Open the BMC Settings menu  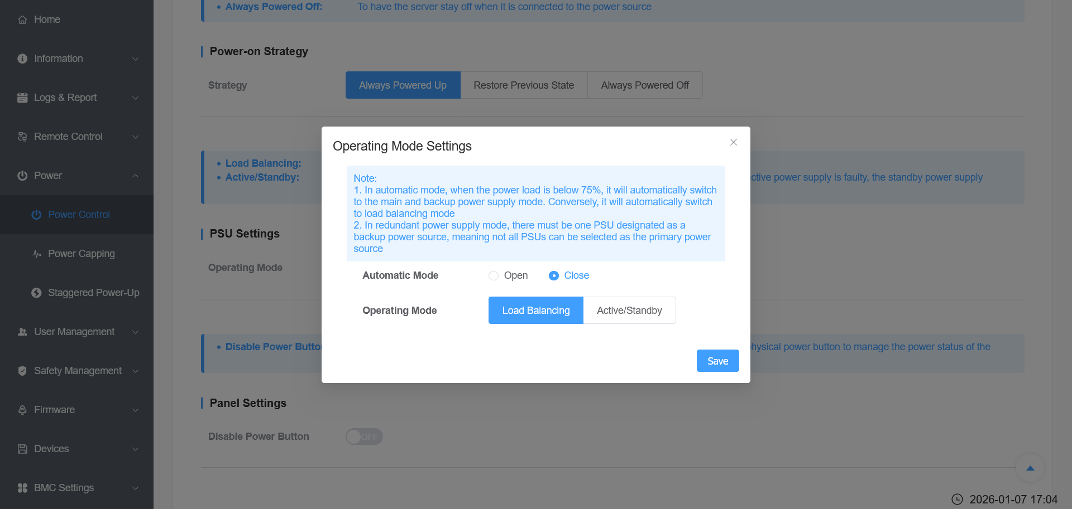pyautogui.click(x=64, y=488)
